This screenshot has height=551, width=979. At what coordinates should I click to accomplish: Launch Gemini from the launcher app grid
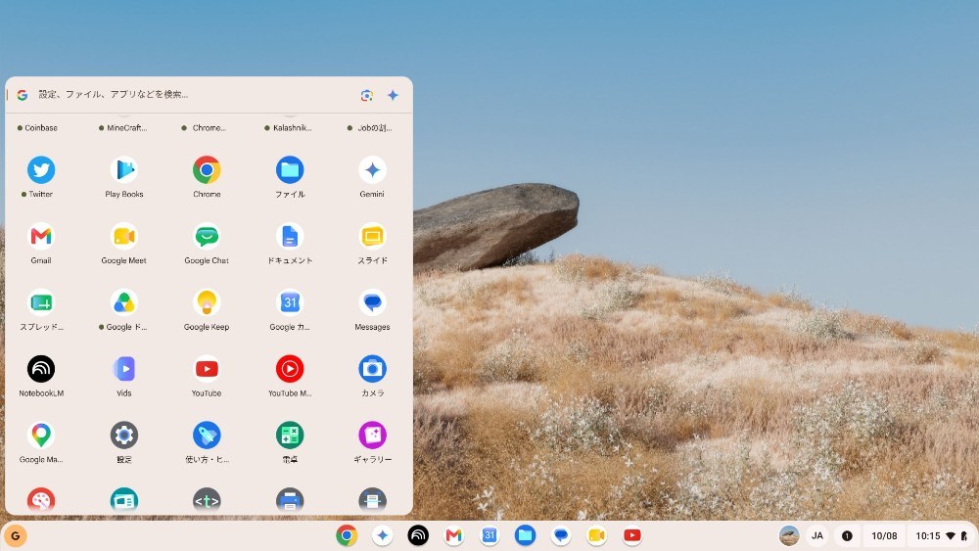pyautogui.click(x=372, y=169)
